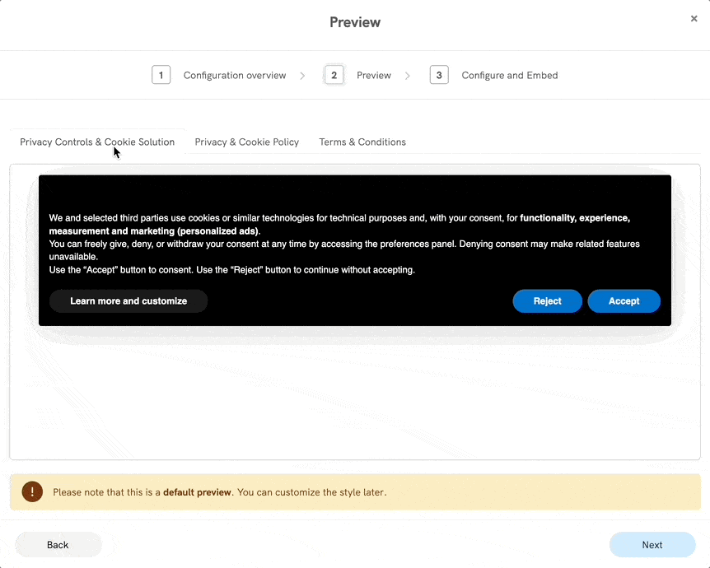
Task: Click the Next button
Action: [652, 544]
